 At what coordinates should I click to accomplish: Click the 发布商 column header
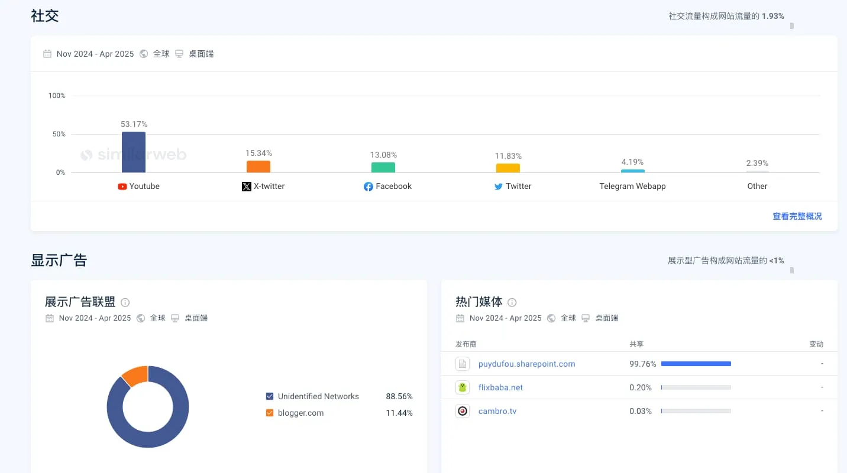466,344
